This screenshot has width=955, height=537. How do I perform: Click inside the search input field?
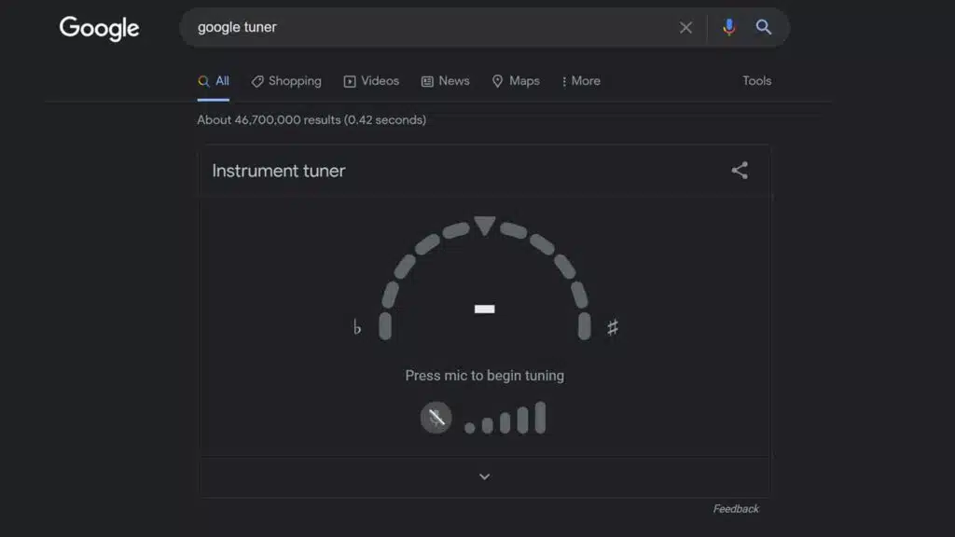coord(420,27)
